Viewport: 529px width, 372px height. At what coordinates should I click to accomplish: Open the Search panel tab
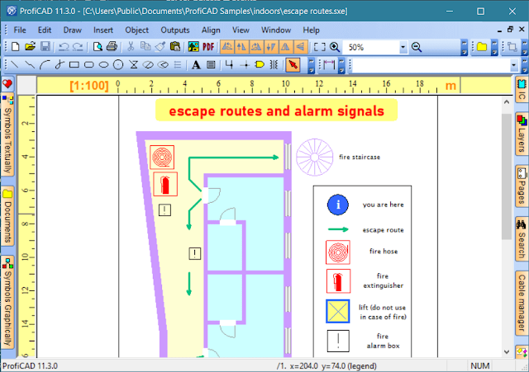[522, 239]
